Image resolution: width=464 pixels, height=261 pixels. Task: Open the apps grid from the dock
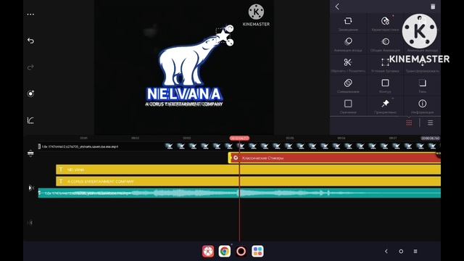coord(257,252)
